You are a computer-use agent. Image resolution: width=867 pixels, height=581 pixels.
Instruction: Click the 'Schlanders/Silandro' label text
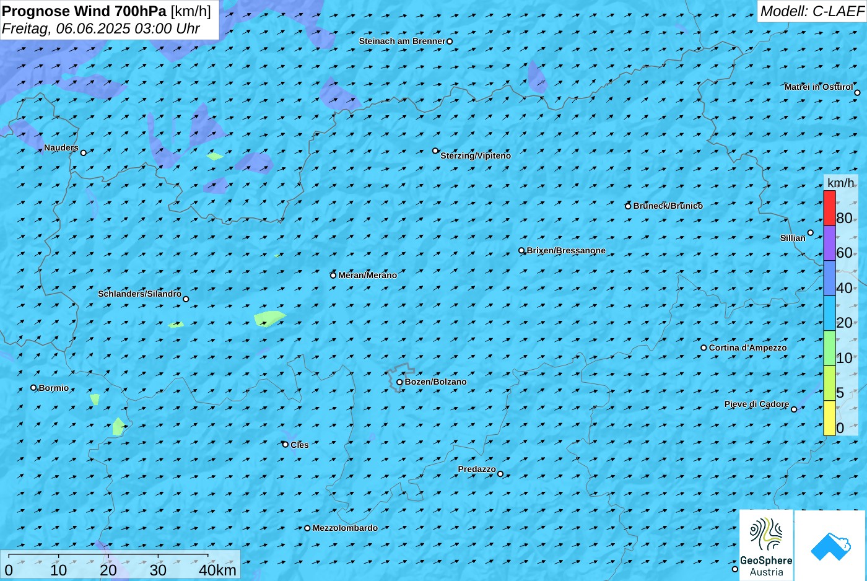tap(140, 294)
